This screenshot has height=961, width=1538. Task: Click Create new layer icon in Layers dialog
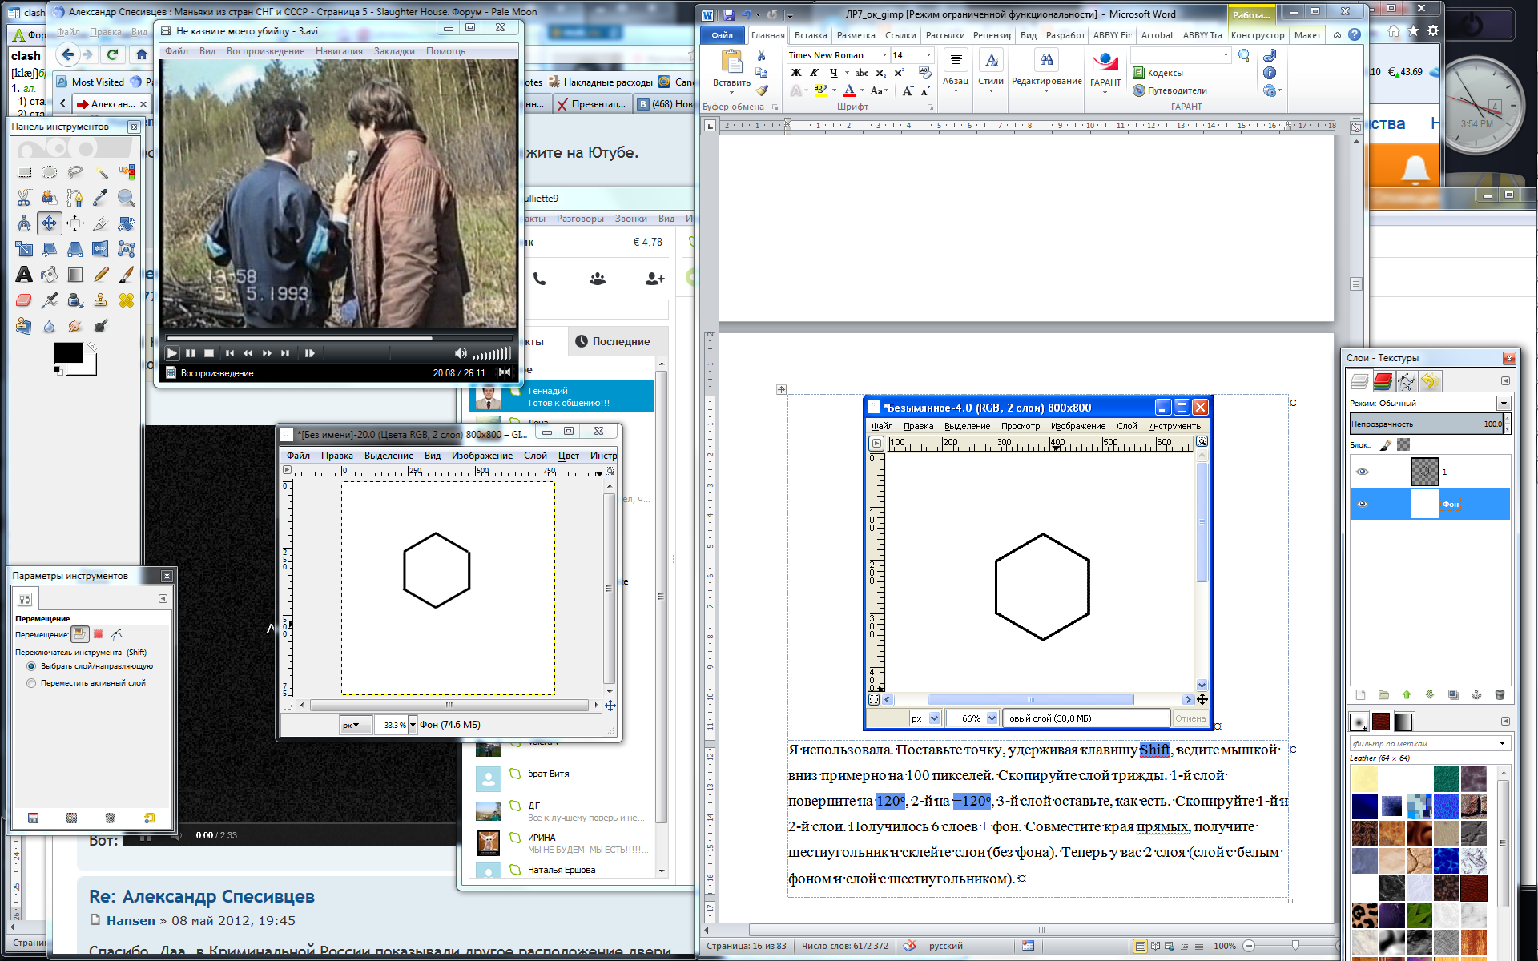click(x=1360, y=695)
